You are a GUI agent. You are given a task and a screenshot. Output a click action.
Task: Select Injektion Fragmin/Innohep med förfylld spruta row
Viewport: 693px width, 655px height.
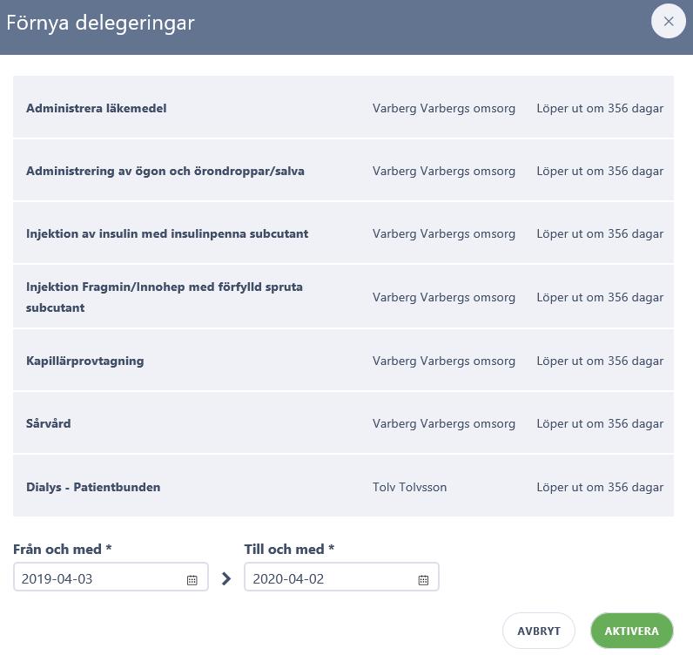pos(343,296)
